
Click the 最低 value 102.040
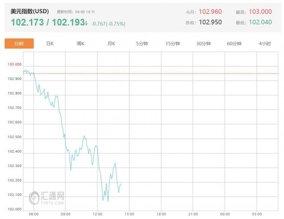pyautogui.click(x=260, y=22)
